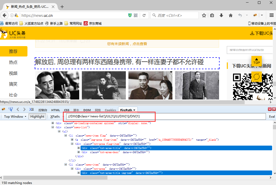Click the orange TOP scroll button

coord(257,61)
